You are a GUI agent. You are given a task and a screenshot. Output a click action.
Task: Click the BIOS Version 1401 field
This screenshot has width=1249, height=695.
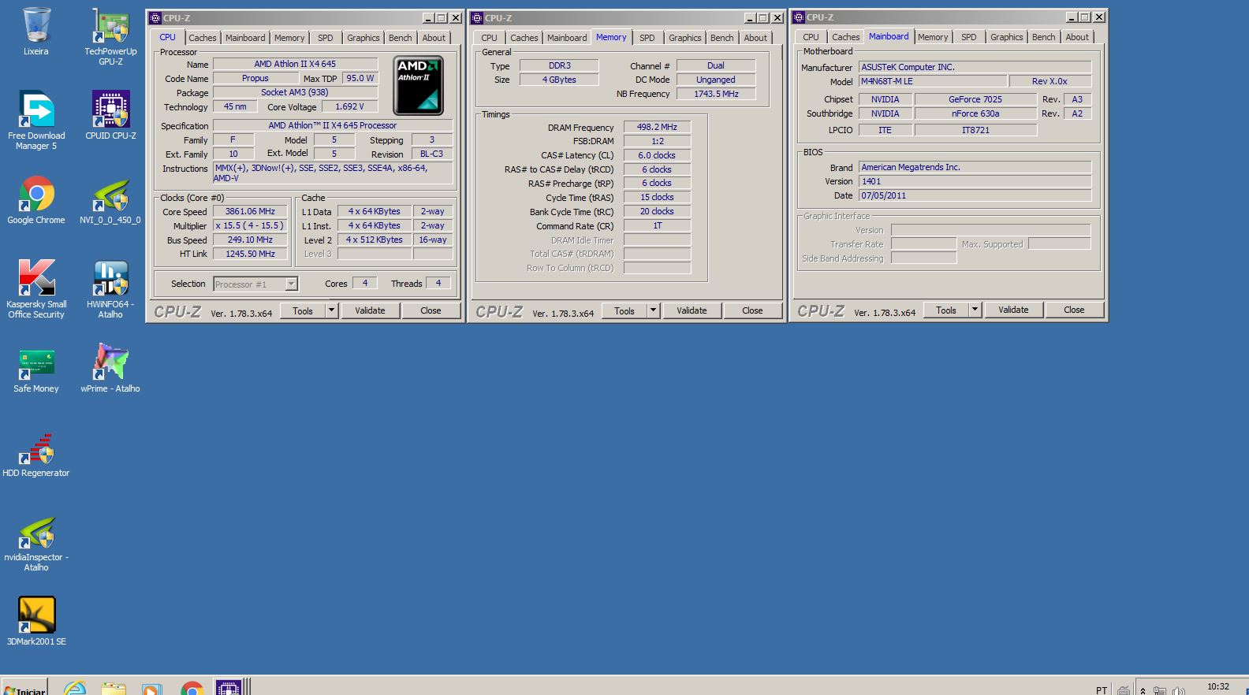pyautogui.click(x=975, y=181)
